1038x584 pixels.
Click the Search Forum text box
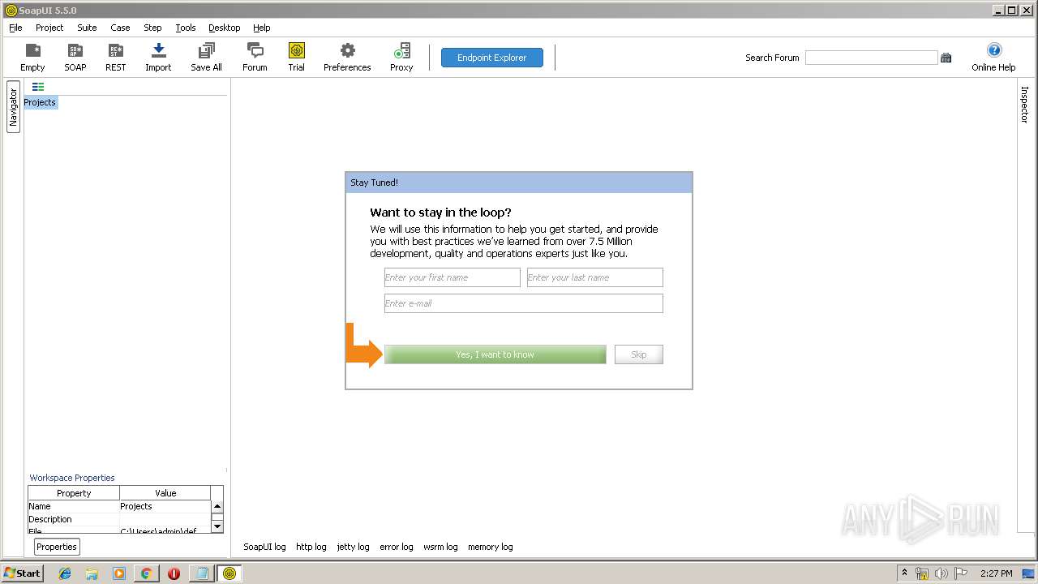pyautogui.click(x=872, y=58)
